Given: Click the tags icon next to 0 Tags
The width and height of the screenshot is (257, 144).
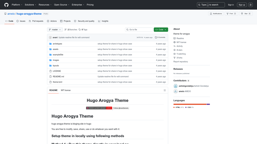Looking at the screenshot, I should tap(80, 29).
